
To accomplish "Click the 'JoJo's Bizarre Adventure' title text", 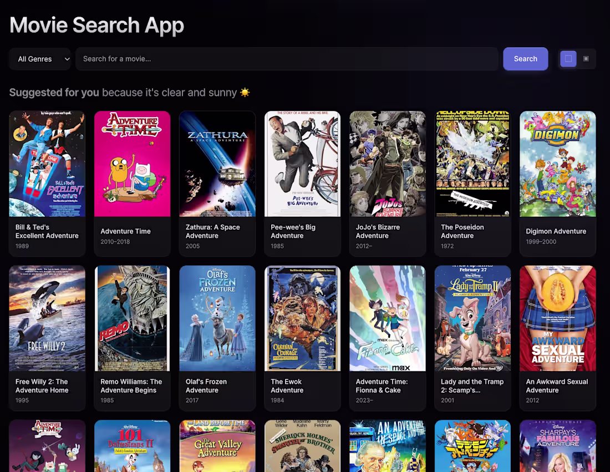I will click(378, 231).
